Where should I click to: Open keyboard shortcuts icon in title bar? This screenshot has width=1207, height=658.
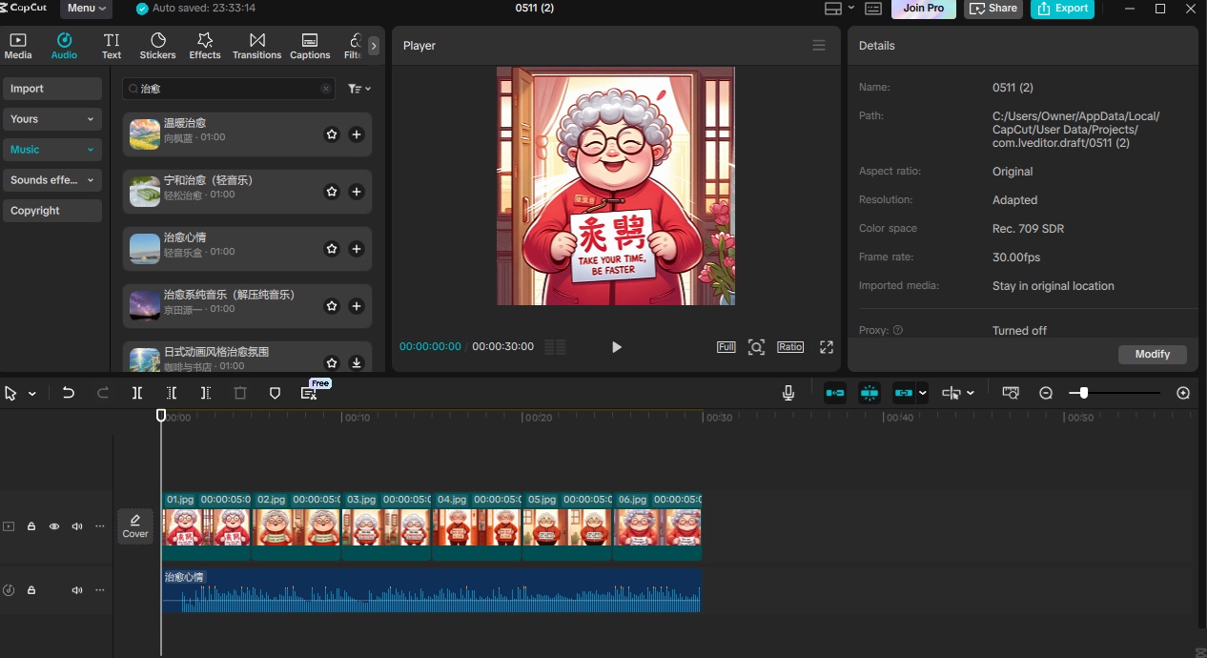(x=873, y=9)
